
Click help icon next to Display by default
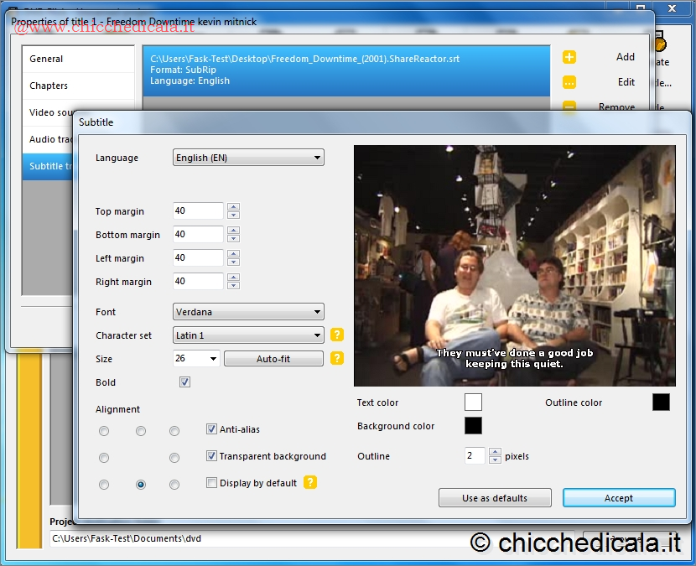coord(310,482)
